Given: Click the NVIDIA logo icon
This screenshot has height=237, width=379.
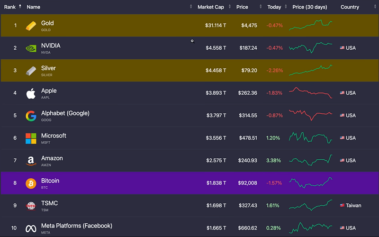Looking at the screenshot, I should point(31,48).
